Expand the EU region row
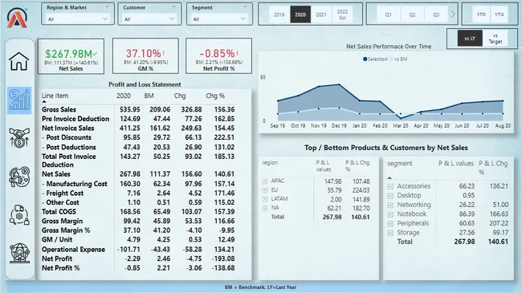Image resolution: width=522 pixels, height=293 pixels. click(x=265, y=190)
